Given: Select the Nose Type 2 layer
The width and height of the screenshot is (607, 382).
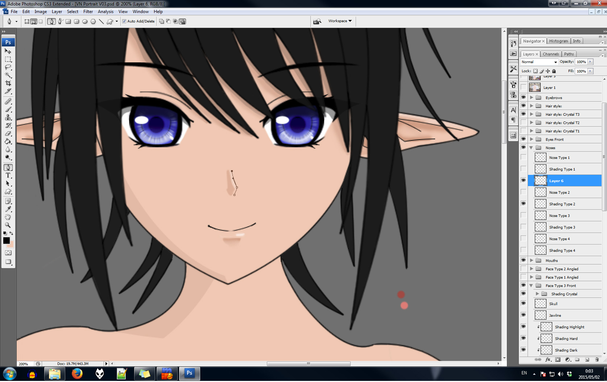Looking at the screenshot, I should click(x=565, y=192).
